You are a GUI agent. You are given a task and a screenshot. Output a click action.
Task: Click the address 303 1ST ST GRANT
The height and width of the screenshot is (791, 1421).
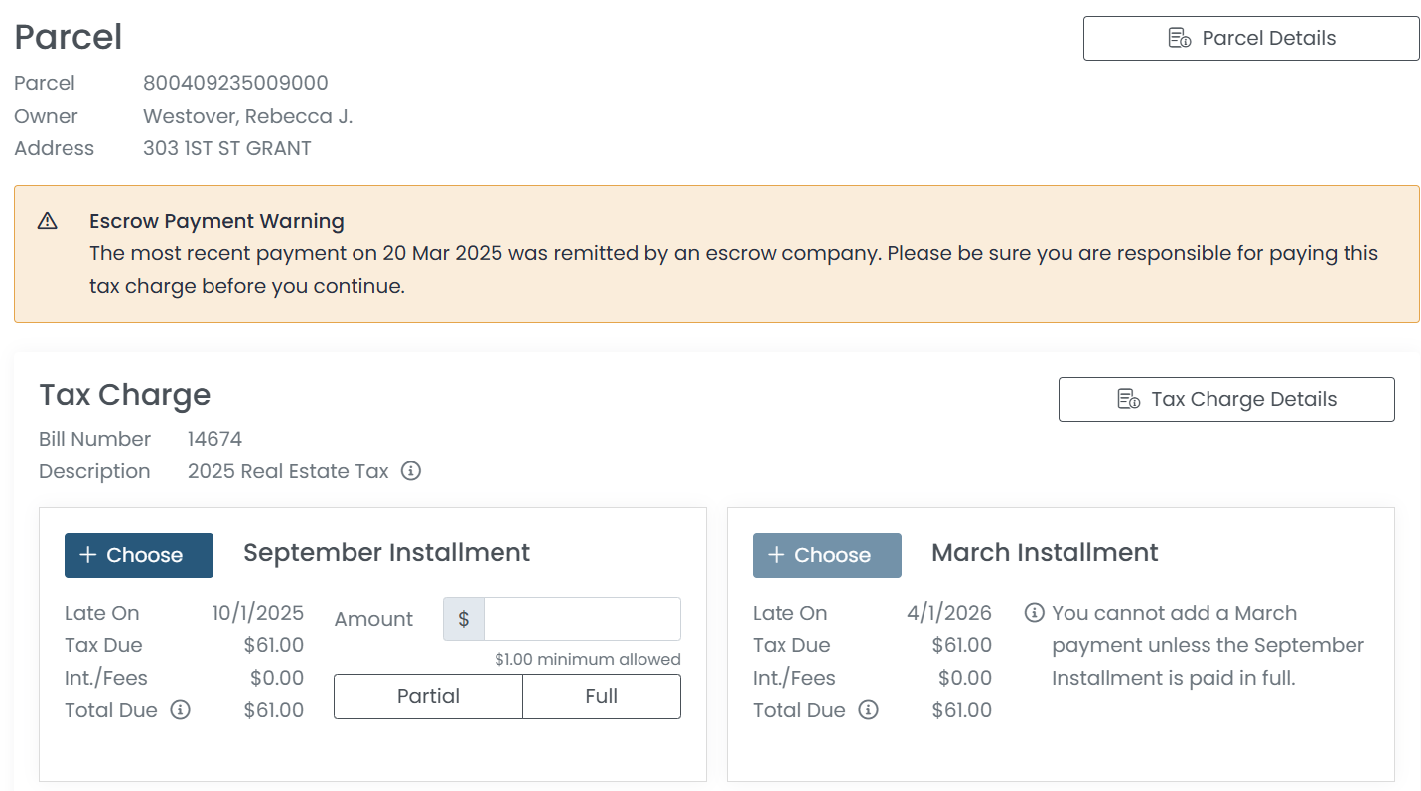tap(226, 148)
